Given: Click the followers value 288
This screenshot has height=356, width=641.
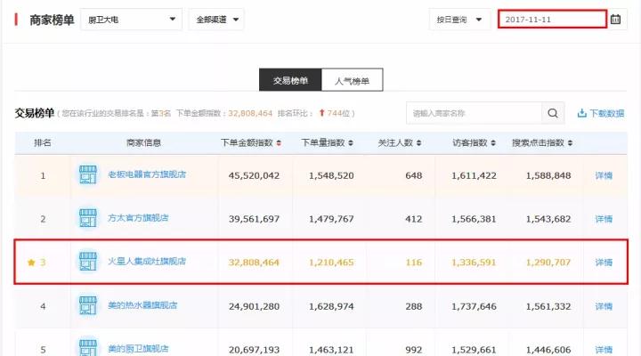Looking at the screenshot, I should pos(414,306).
